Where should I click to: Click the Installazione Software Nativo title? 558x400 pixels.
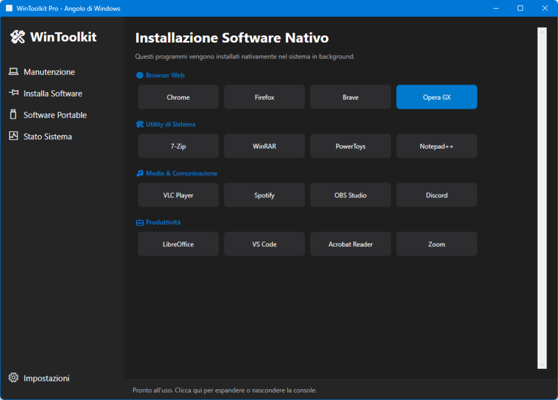click(x=232, y=38)
